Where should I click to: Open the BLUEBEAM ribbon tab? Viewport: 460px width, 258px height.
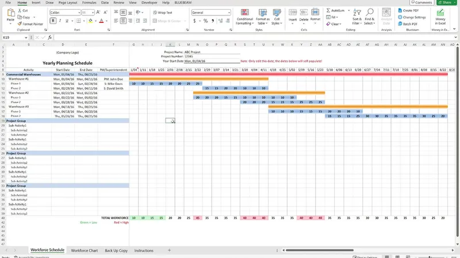183,3
